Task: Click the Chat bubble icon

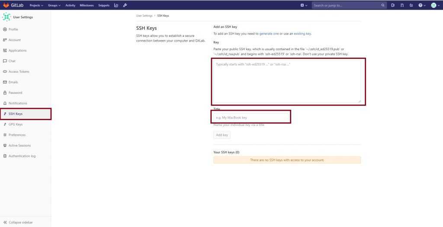Action: [4, 61]
